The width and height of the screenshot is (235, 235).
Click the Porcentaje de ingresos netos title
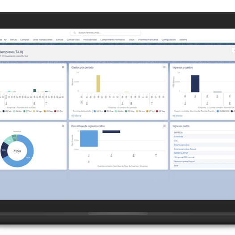88,126
